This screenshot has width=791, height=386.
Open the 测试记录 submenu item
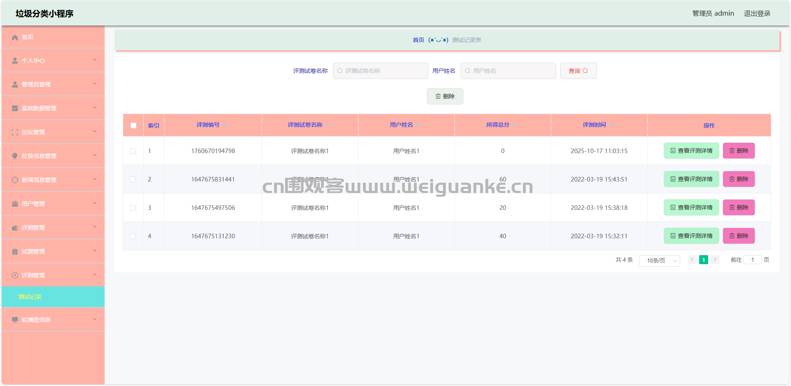point(30,297)
